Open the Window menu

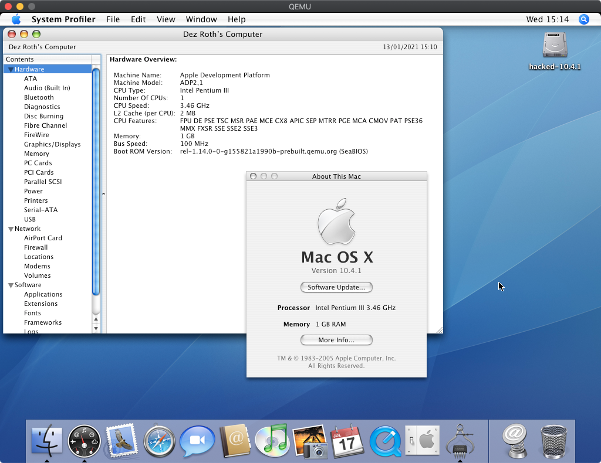(x=201, y=19)
